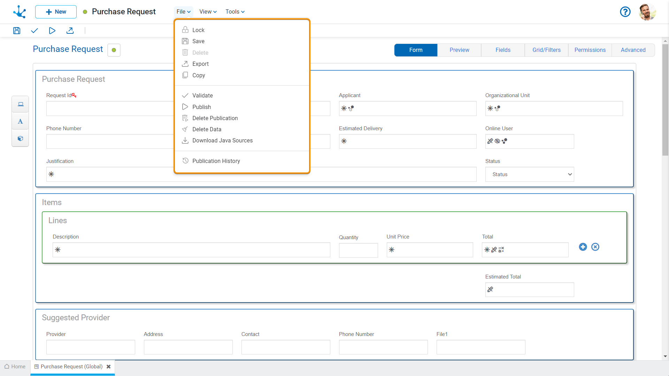Open the View menu
This screenshot has width=669, height=376.
click(208, 12)
